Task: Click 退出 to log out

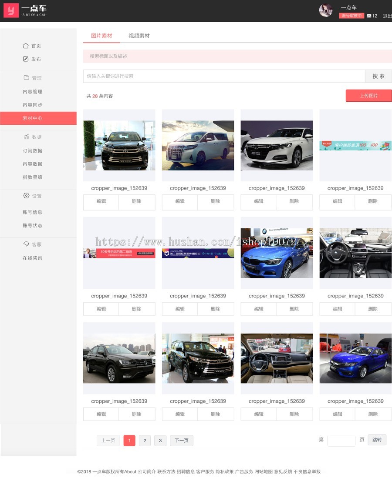Action: 387,16
